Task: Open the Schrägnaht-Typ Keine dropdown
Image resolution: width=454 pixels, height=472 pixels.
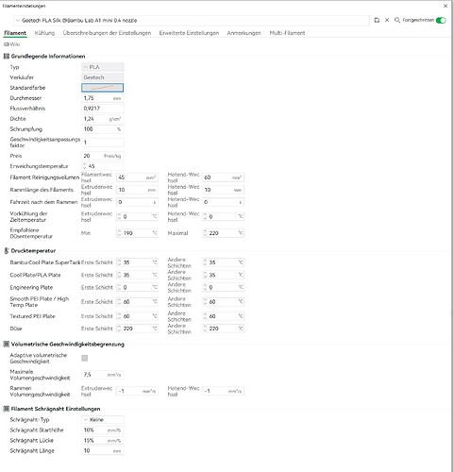Action: point(103,420)
